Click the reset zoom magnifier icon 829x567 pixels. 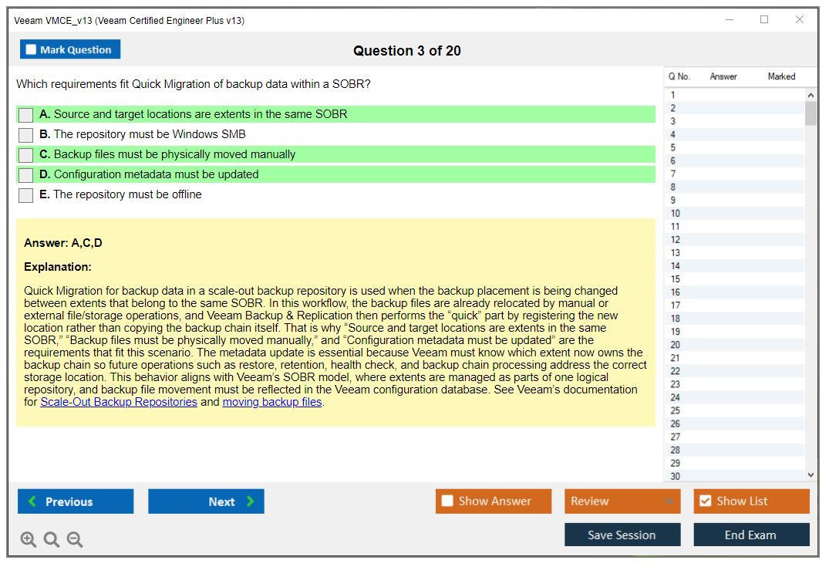52,539
